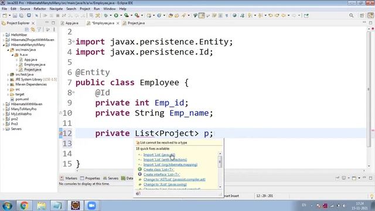Expand the Maven Dependencies node

[8, 84]
